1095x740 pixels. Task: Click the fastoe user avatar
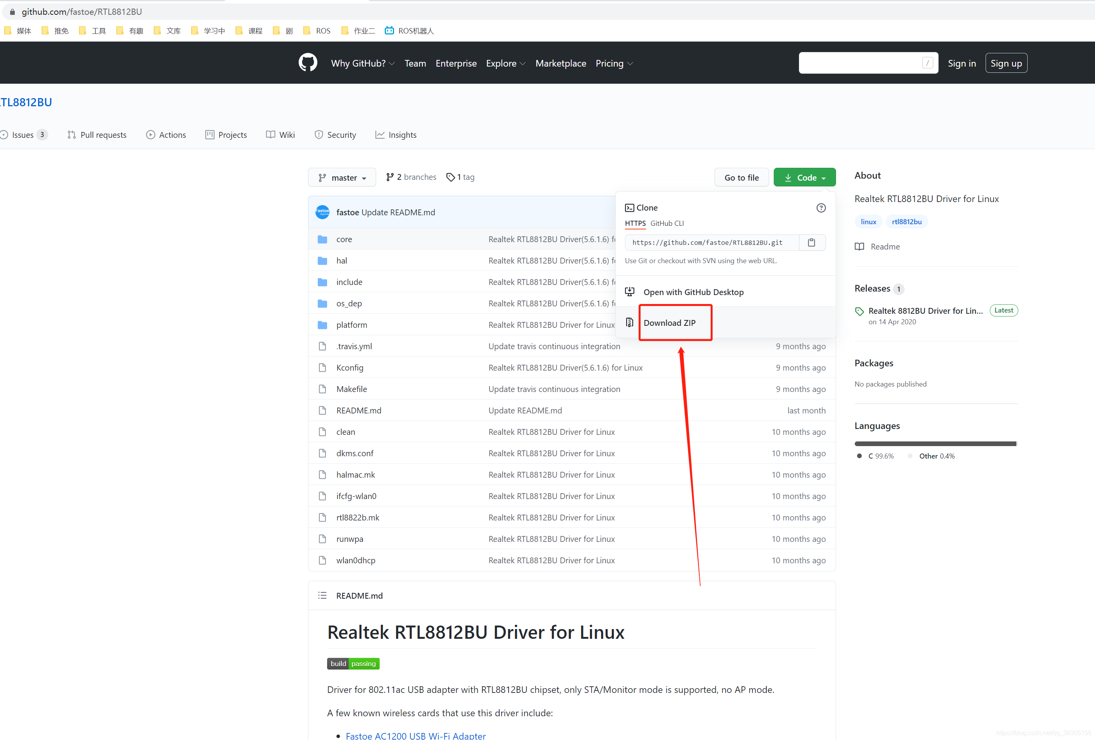click(x=322, y=212)
